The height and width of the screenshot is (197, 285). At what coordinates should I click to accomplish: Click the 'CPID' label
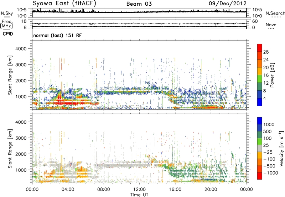click(x=8, y=34)
